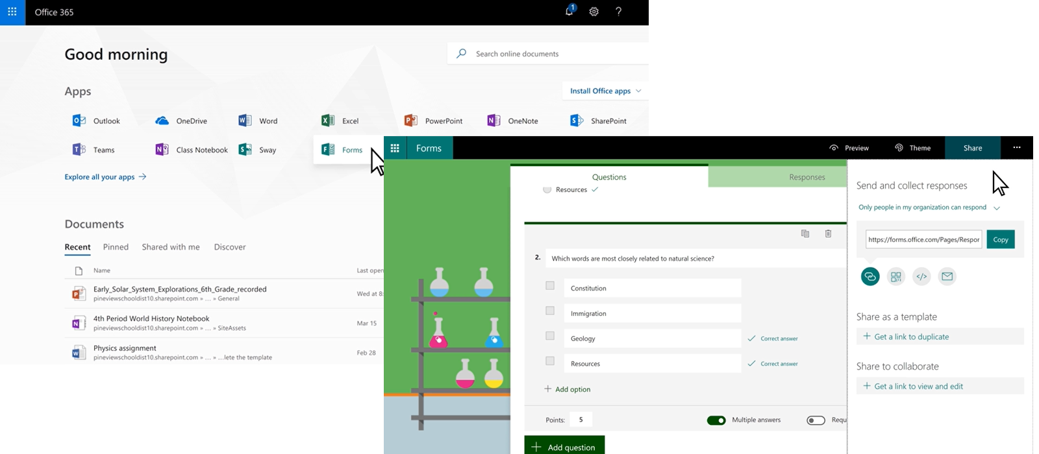1039x454 pixels.
Task: Expand Only people in my organization dropdown
Action: coord(929,208)
